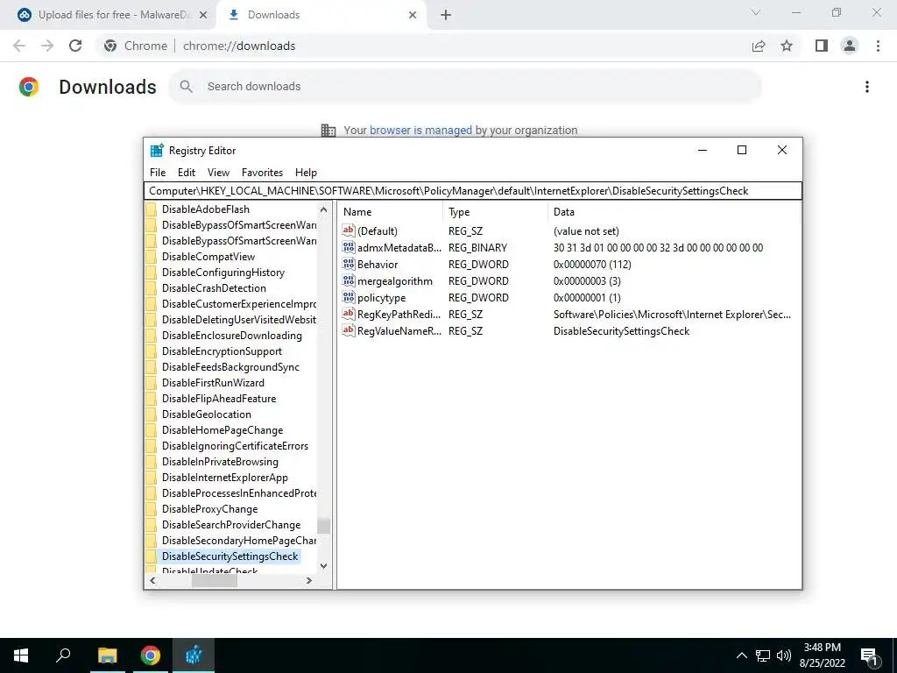Select the DisableIgnoringCertificateErrors key
The image size is (897, 673).
point(235,446)
